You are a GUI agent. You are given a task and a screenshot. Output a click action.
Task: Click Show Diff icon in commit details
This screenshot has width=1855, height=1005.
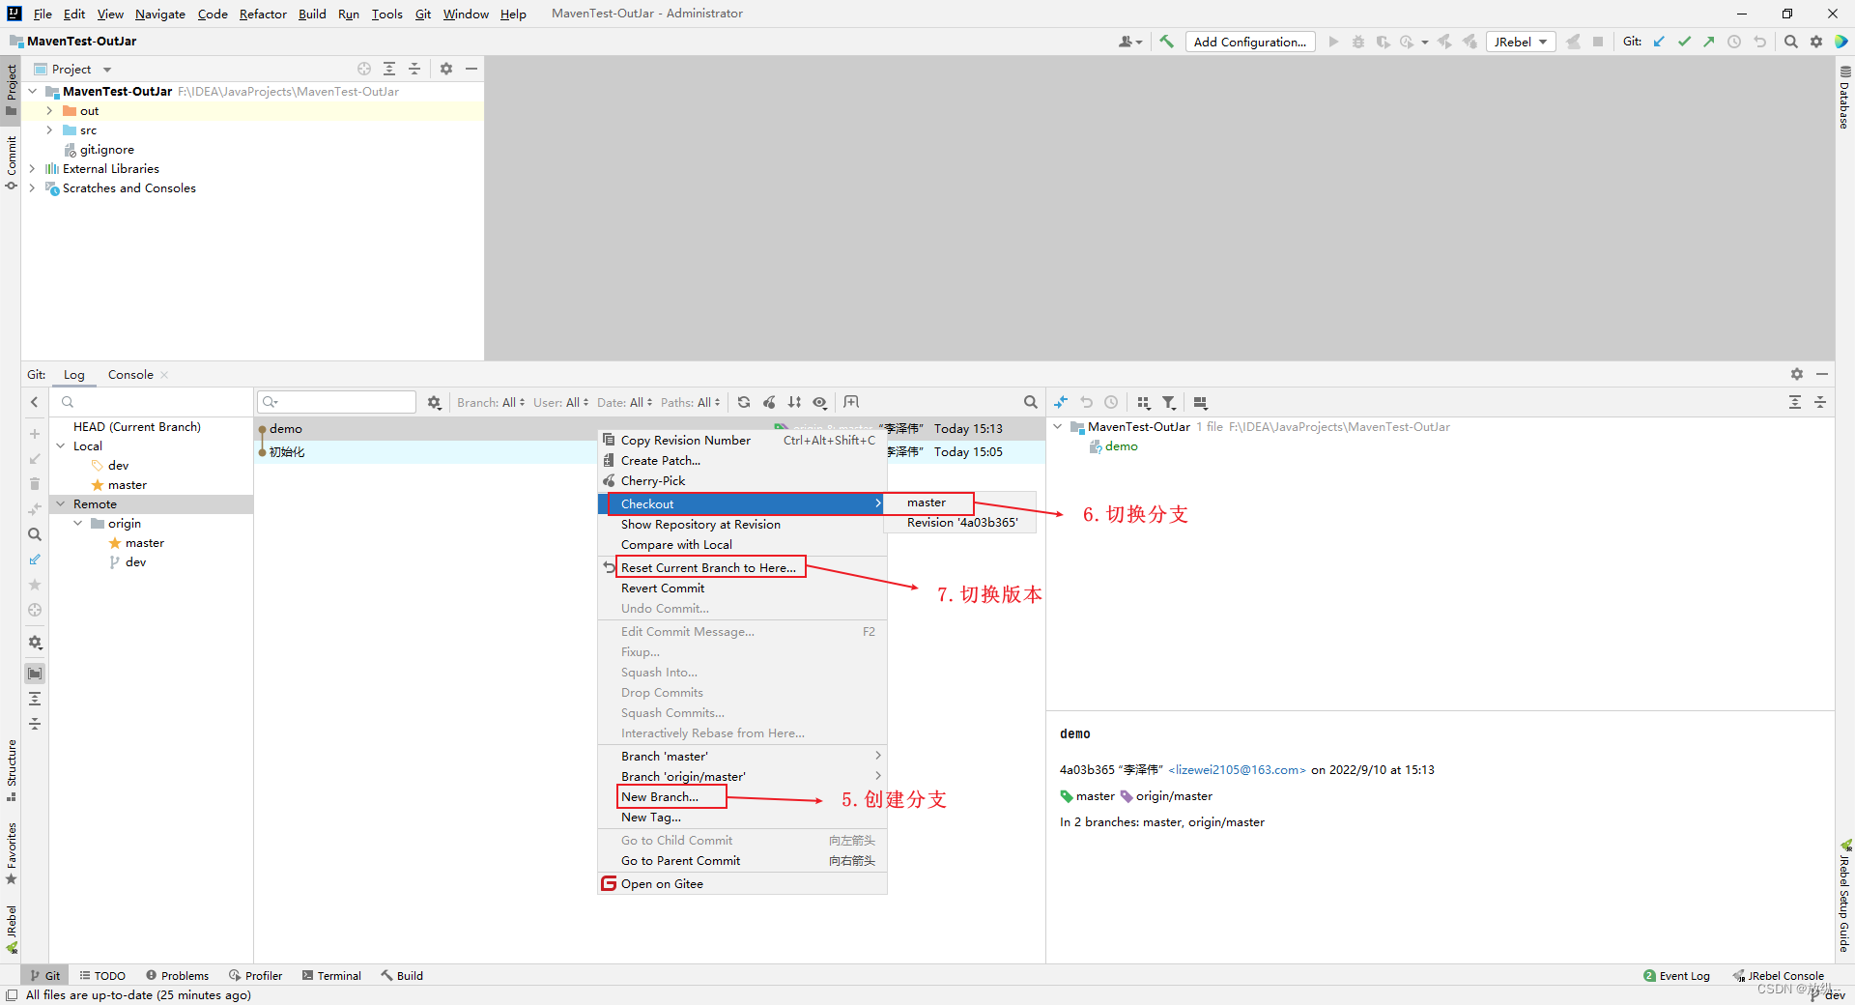[x=1061, y=402]
